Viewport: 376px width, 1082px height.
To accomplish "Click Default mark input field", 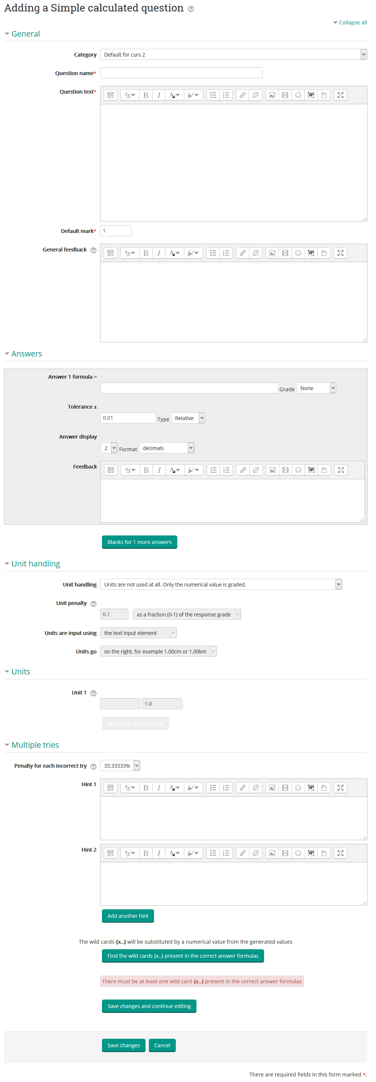I will tap(116, 231).
